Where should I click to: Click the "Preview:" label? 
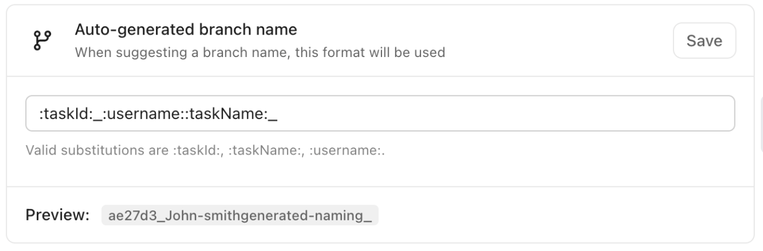click(x=57, y=215)
